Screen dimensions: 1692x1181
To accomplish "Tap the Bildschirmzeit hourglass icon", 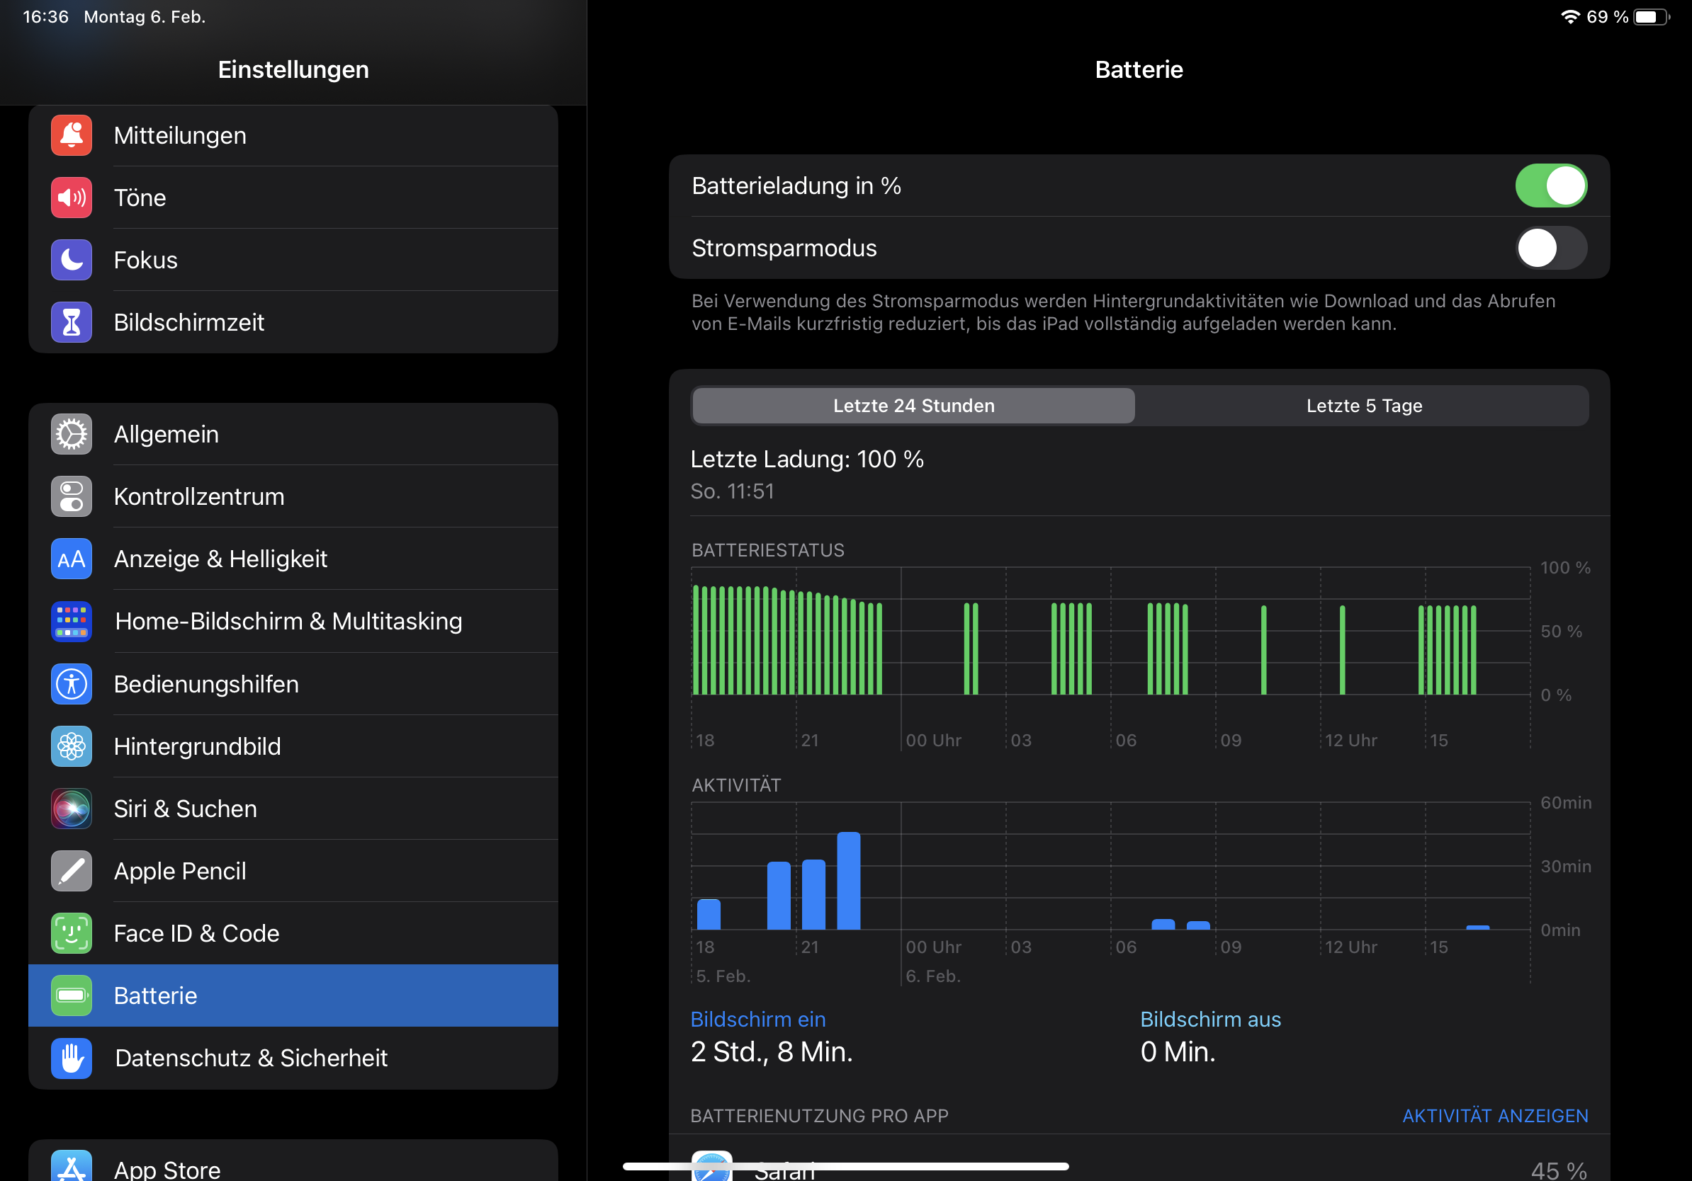I will [x=72, y=322].
